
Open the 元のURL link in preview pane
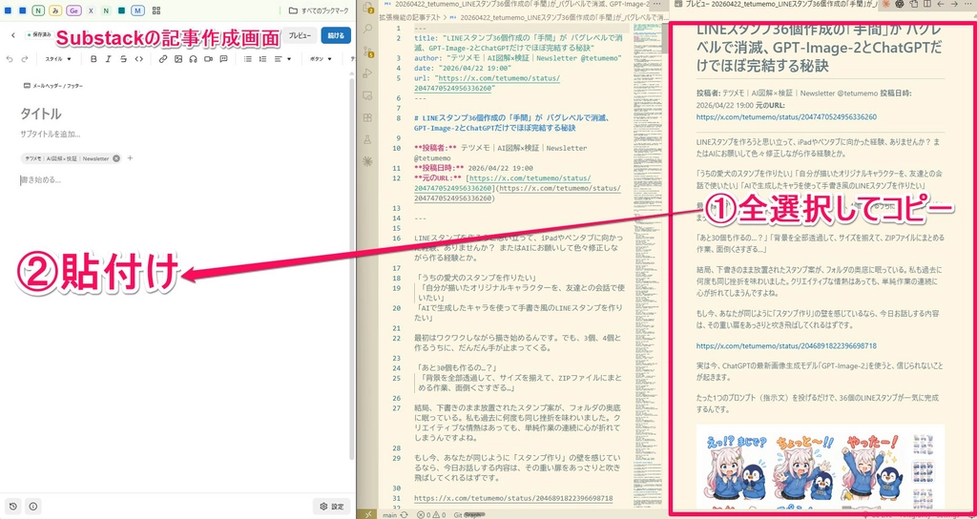786,116
